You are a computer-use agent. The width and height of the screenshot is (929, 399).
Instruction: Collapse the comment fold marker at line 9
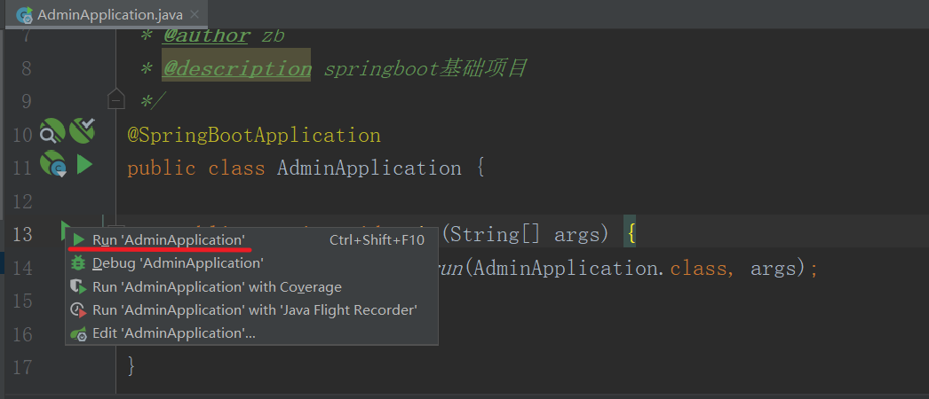pyautogui.click(x=116, y=98)
